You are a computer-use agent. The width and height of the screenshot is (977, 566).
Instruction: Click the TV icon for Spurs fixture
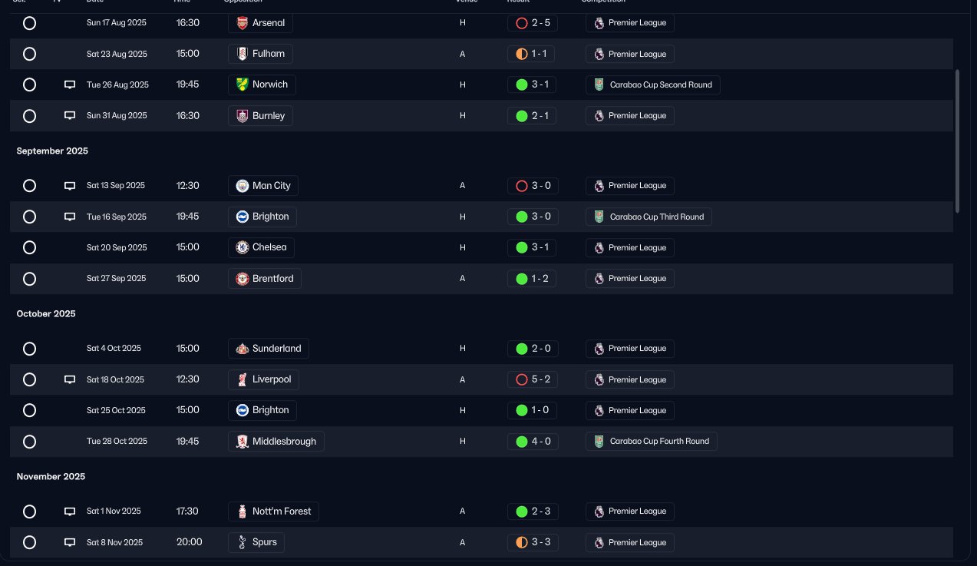(x=70, y=542)
